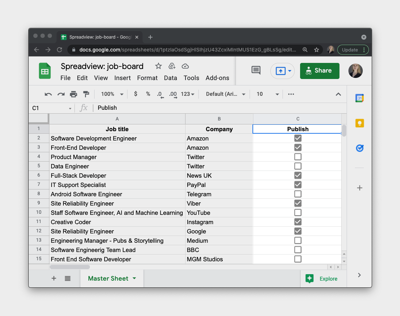Select the Paint format tool
The image size is (400, 316).
point(86,94)
